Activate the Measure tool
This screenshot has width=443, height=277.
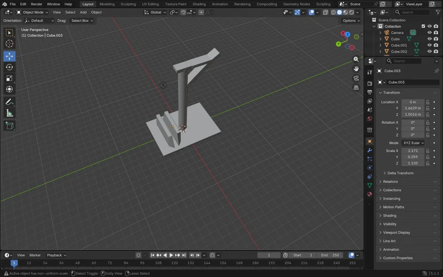(9, 113)
